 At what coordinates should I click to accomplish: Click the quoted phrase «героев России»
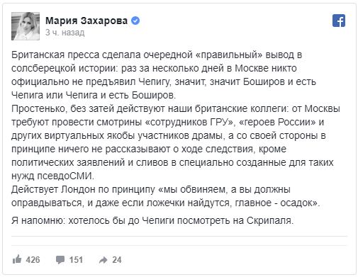(x=277, y=122)
